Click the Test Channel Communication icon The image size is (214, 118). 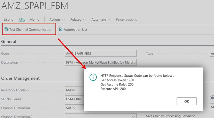(6, 29)
